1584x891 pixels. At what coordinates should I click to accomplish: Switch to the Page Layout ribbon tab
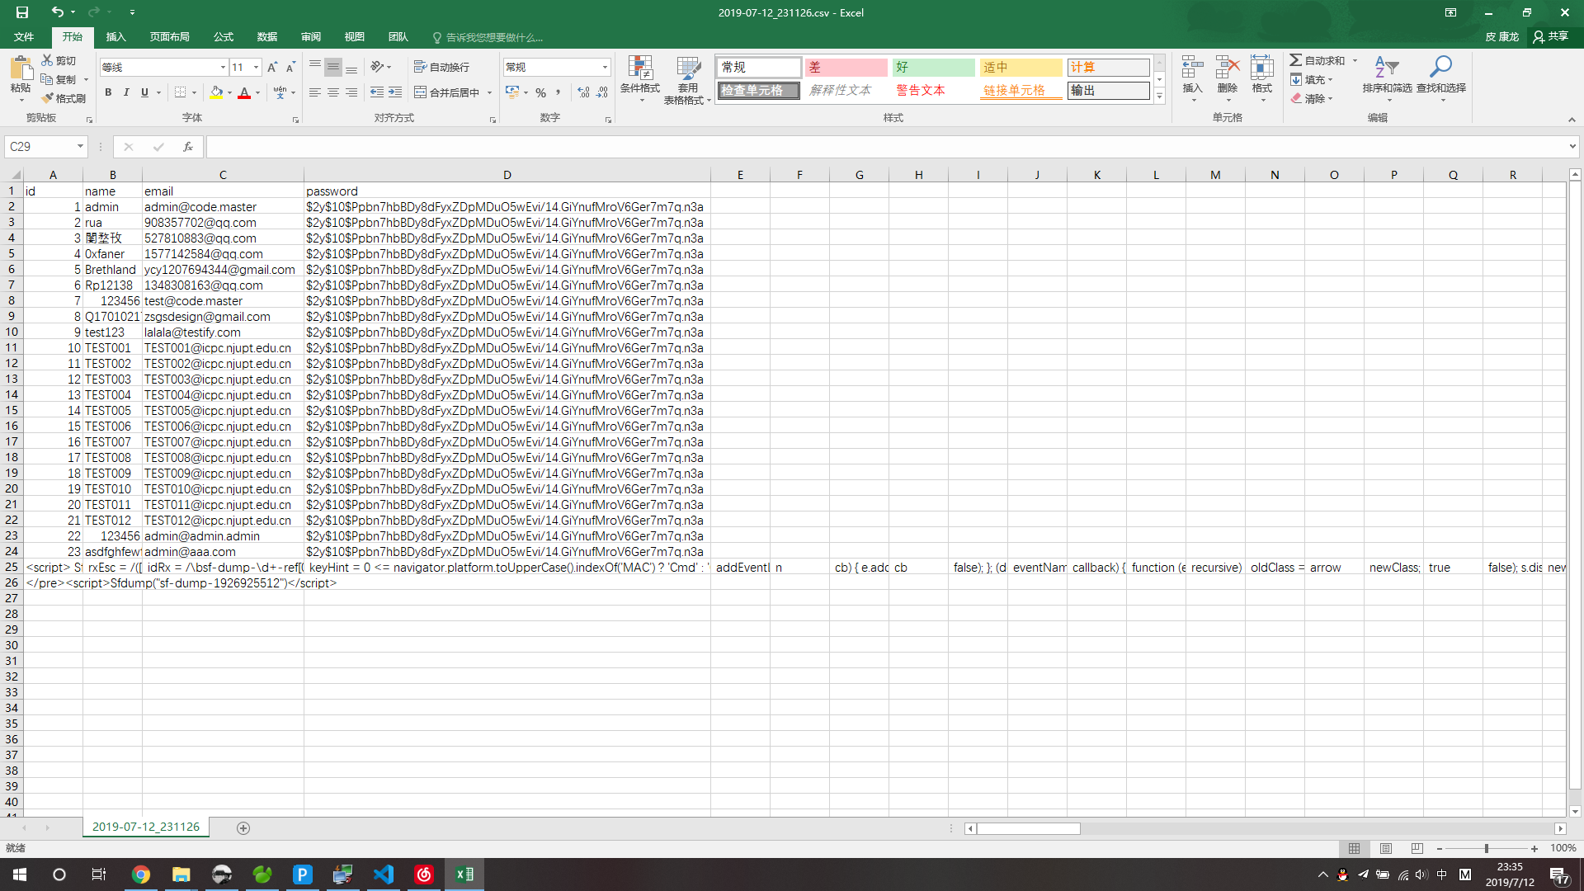[170, 37]
